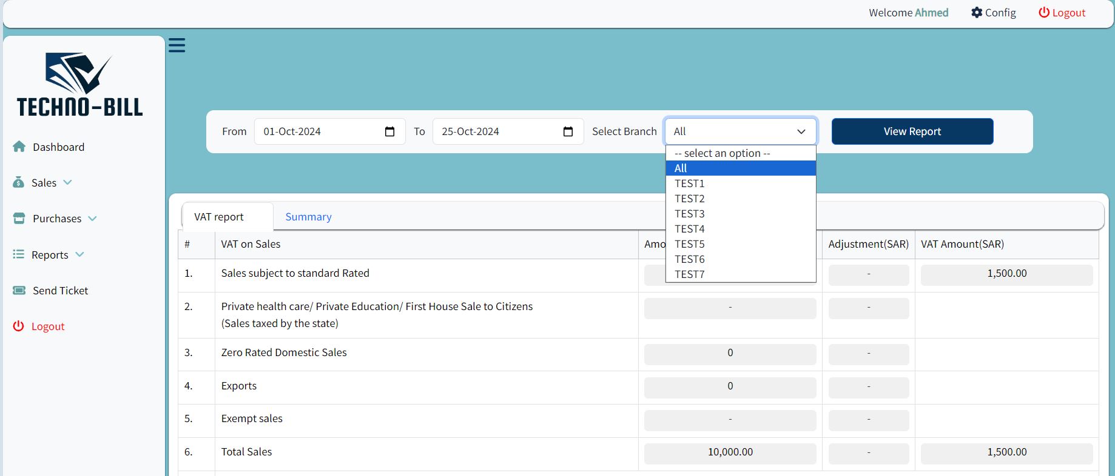This screenshot has width=1115, height=476.
Task: Click the To date field 25-Oct-2024
Action: pyautogui.click(x=508, y=131)
